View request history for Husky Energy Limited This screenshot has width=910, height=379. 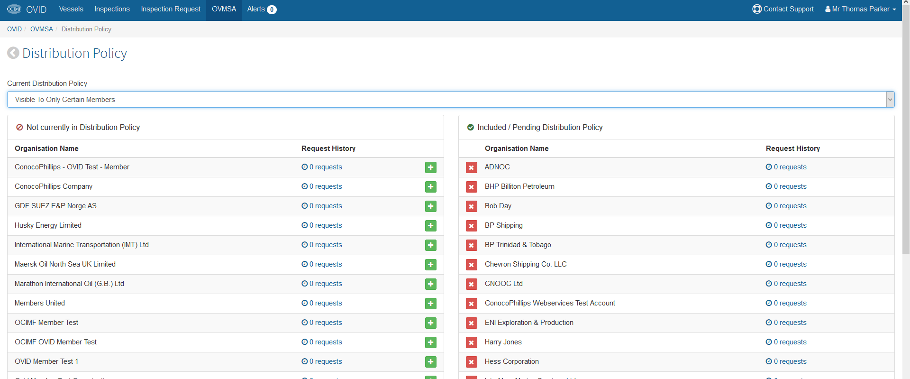(x=322, y=225)
